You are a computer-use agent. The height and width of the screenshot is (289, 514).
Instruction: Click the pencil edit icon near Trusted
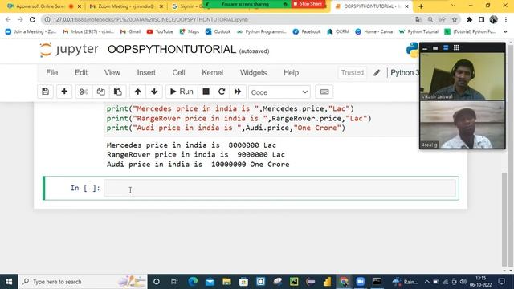[x=377, y=73]
